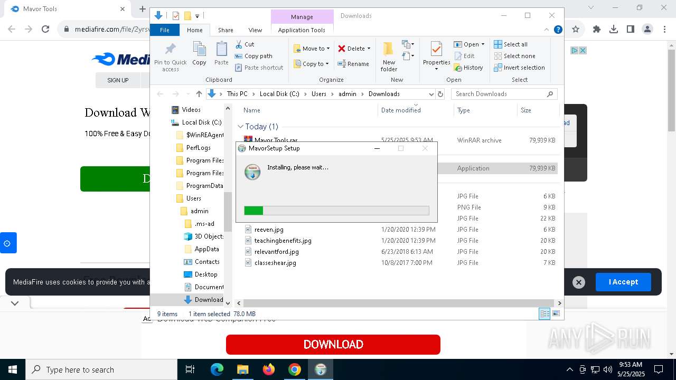Open Task View on taskbar
The image size is (676, 380).
click(x=190, y=369)
